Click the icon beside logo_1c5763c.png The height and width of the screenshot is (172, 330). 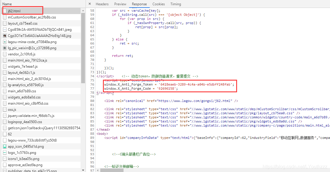tap(5, 152)
